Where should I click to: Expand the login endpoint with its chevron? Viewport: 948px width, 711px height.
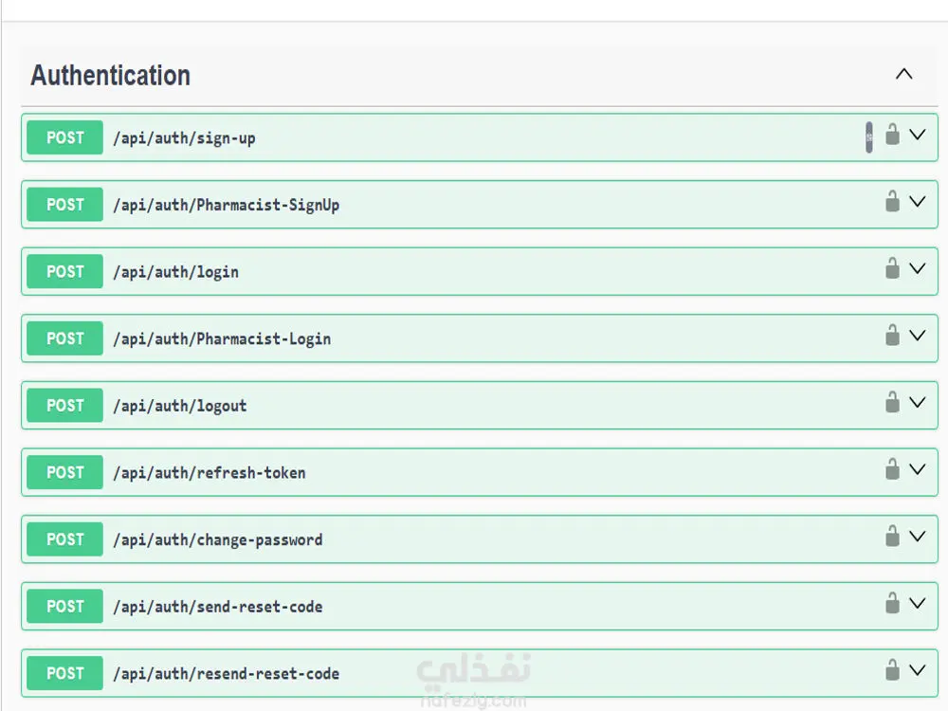pyautogui.click(x=917, y=268)
